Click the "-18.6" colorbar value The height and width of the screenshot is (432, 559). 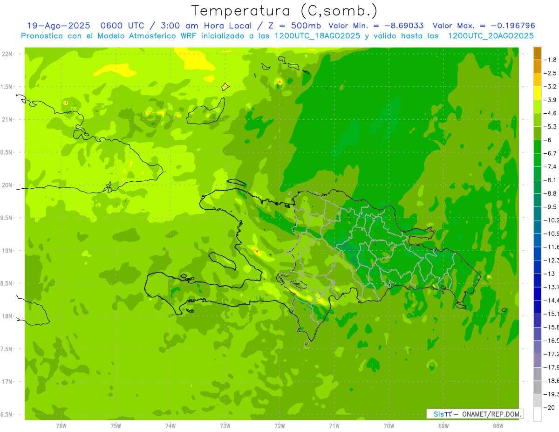click(551, 381)
